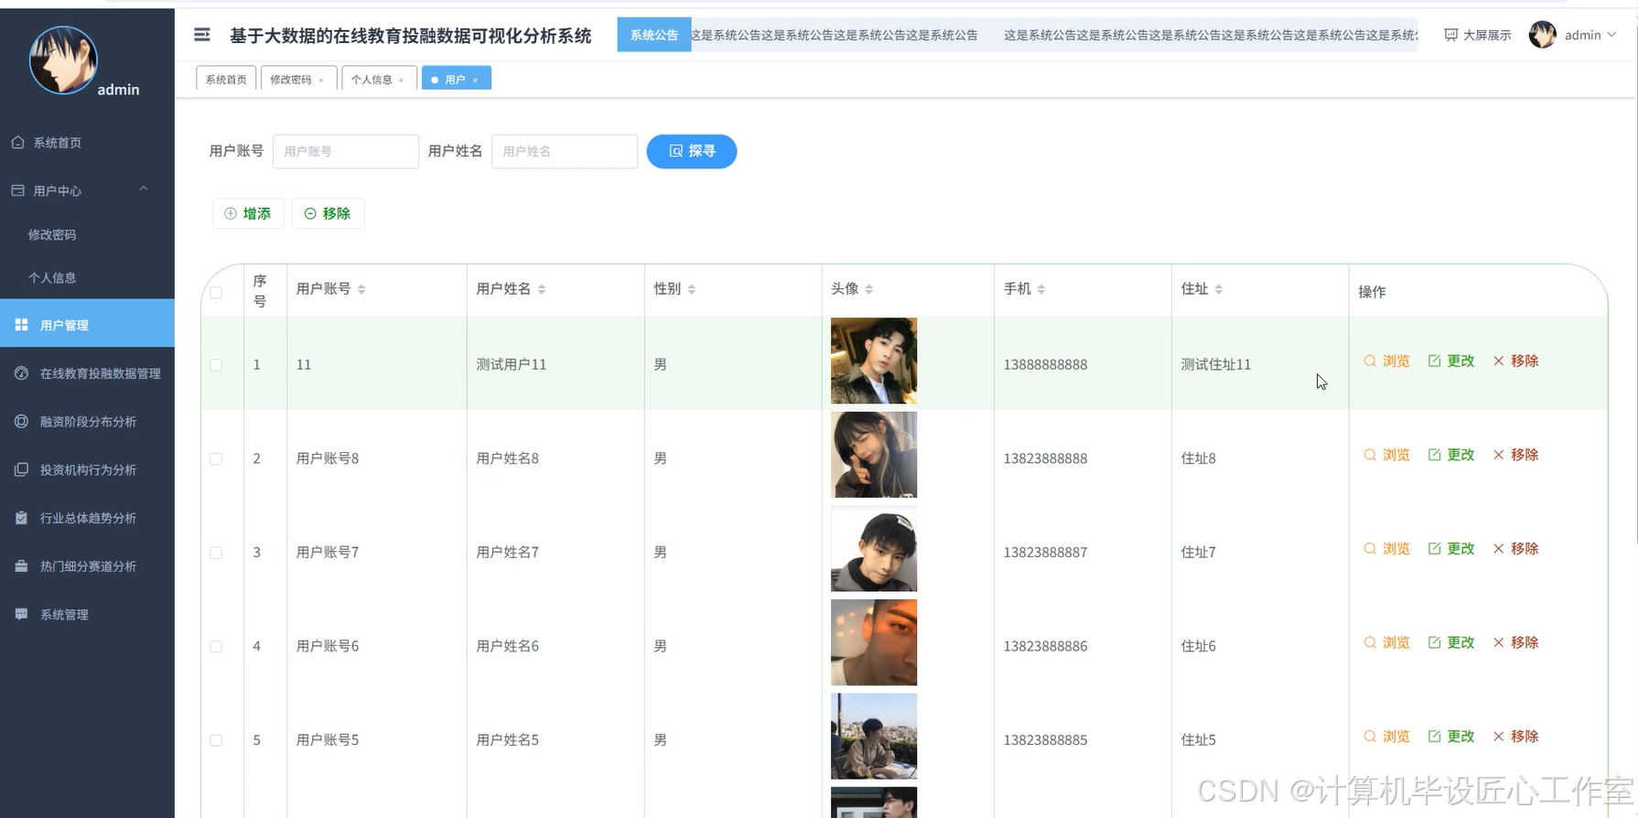Click 移除 for 用户姓名6 row
The height and width of the screenshot is (818, 1638).
click(x=1515, y=642)
